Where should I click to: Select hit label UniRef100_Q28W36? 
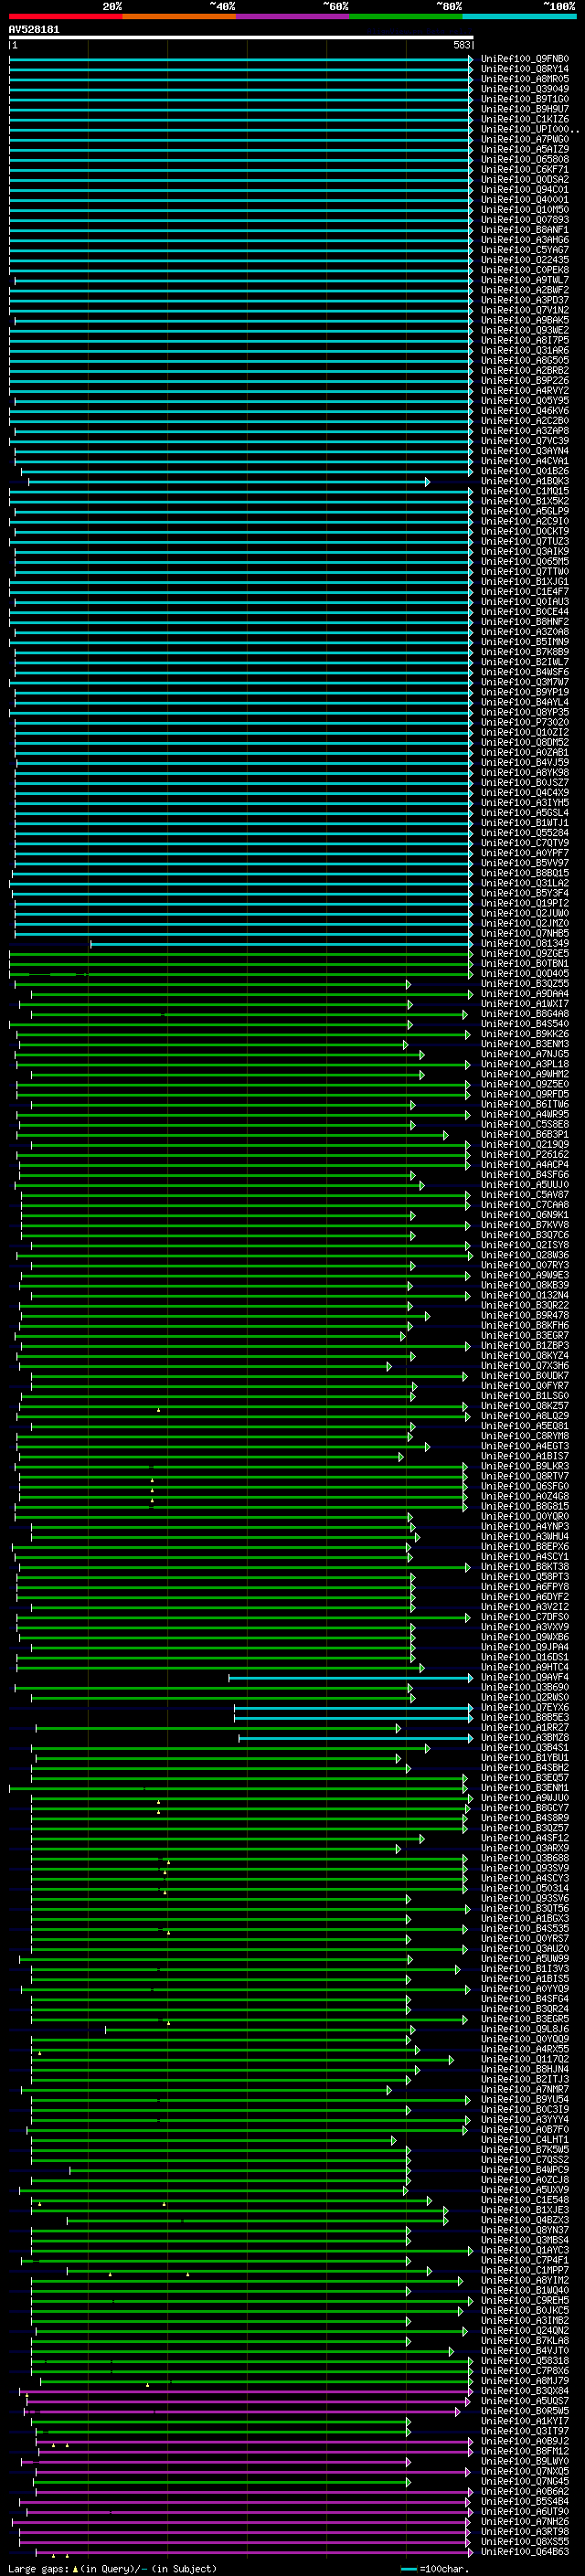point(525,1255)
